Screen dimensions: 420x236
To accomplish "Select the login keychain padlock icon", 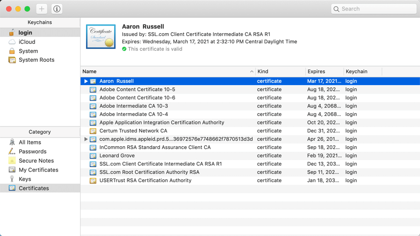I will [12, 33].
